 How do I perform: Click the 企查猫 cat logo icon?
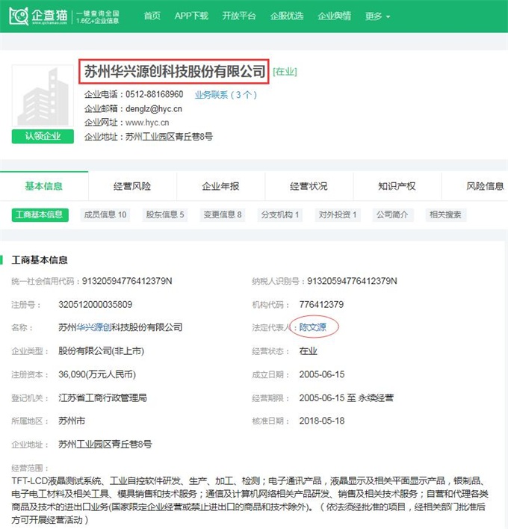(x=19, y=16)
